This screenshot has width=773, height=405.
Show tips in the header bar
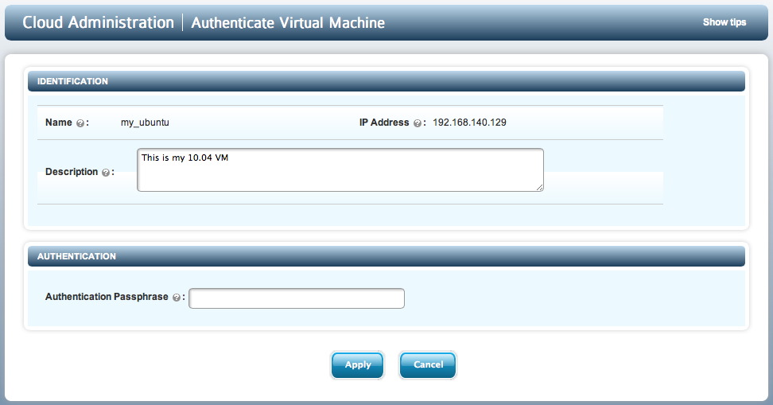click(x=724, y=22)
